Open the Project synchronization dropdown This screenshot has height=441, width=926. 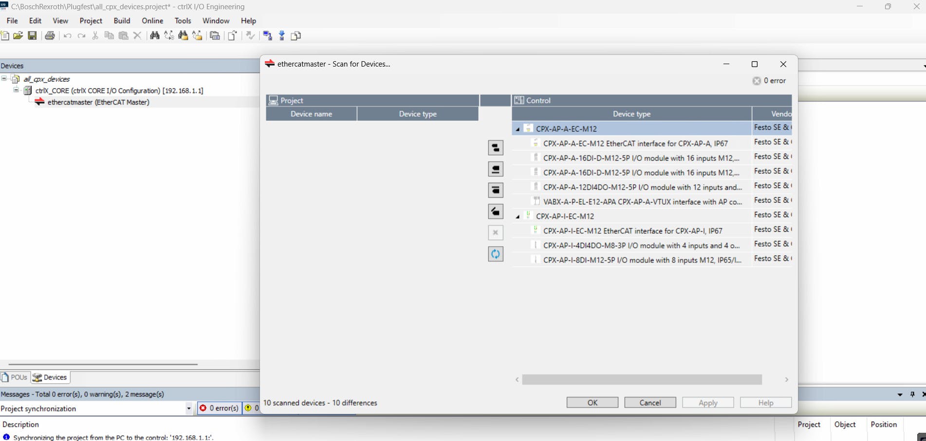tap(189, 409)
